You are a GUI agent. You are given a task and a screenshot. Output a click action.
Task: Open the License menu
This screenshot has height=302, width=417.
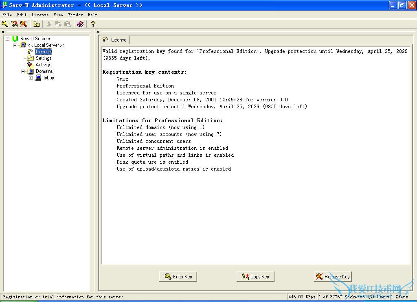[x=40, y=15]
